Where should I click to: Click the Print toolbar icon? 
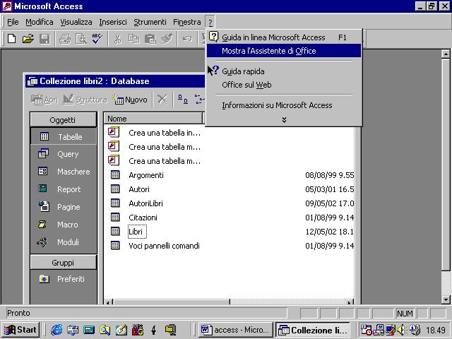(65, 39)
